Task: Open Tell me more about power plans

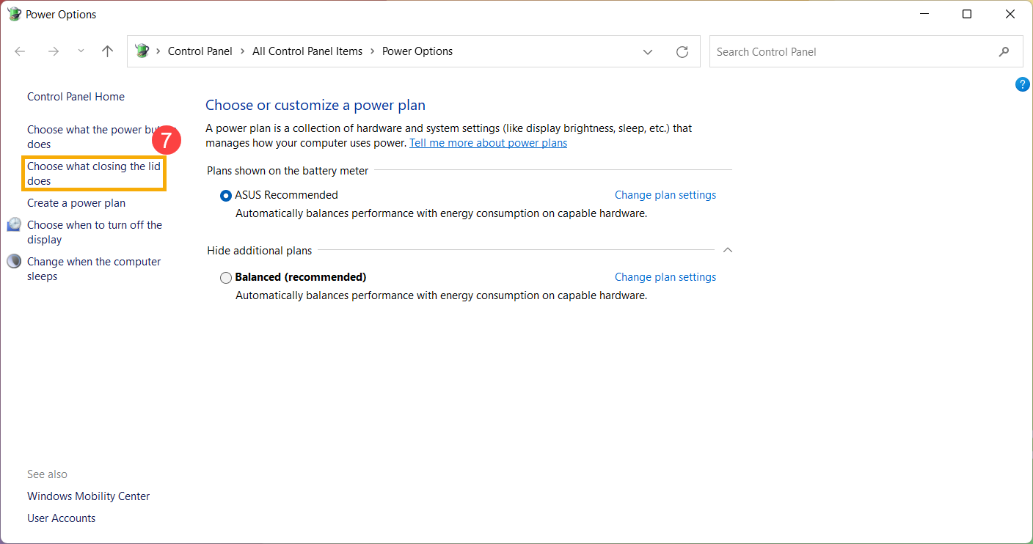Action: coord(488,143)
